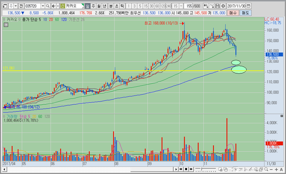Select the 120 interval button

click(x=163, y=6)
